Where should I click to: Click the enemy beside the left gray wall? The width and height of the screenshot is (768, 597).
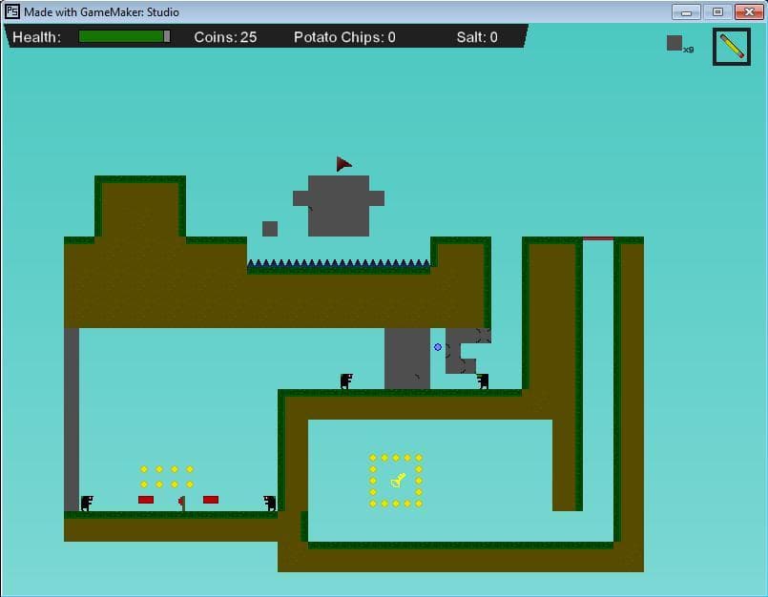(x=87, y=503)
